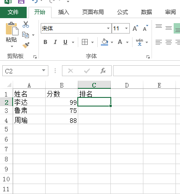Expand the Paste options arrow
This screenshot has height=194, width=180.
click(x=12, y=46)
